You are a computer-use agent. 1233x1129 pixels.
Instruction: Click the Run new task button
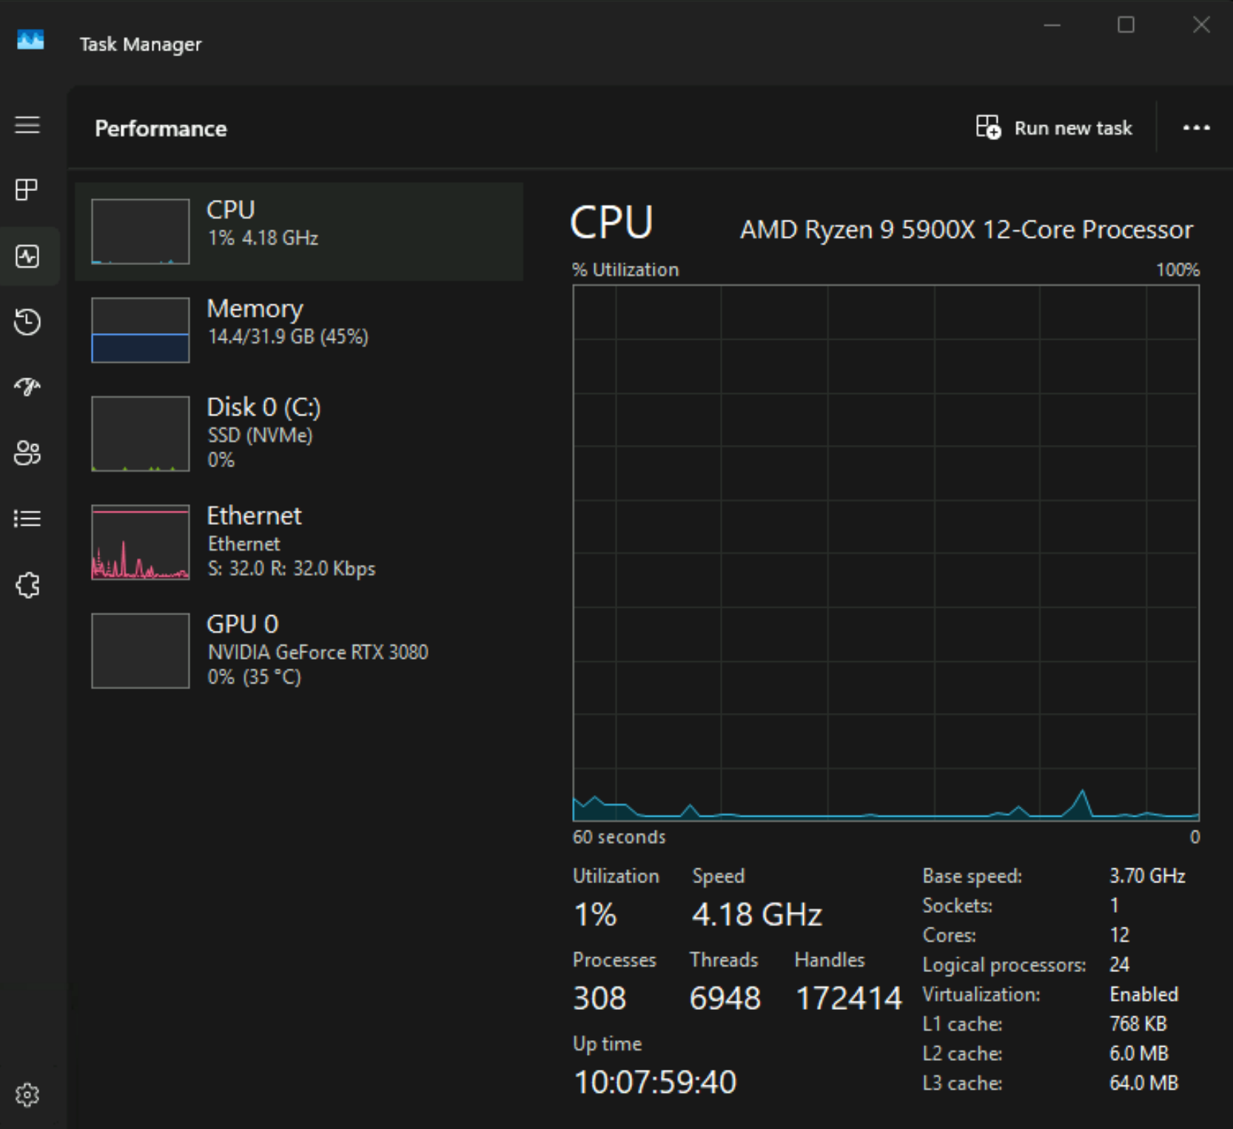tap(1054, 127)
